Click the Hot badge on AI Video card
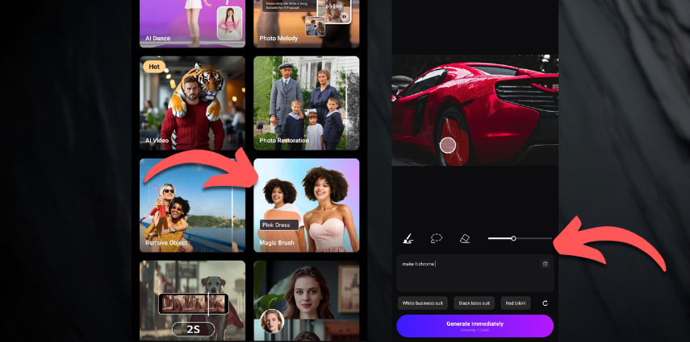The image size is (690, 342). click(x=154, y=67)
